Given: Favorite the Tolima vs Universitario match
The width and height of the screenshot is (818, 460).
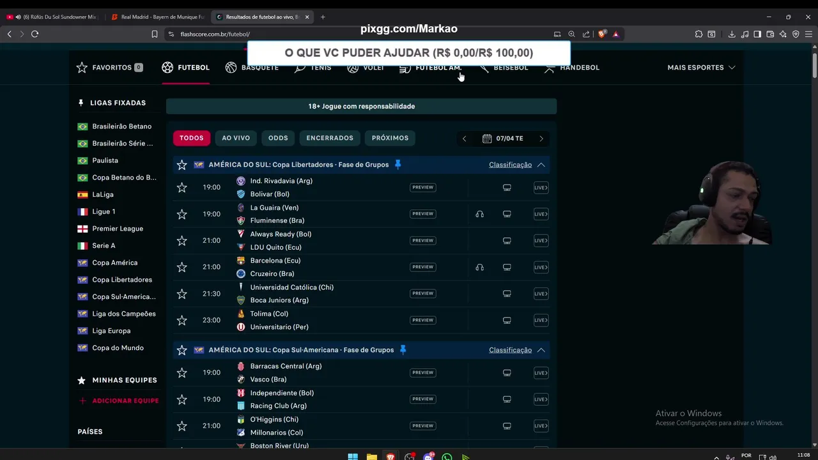Looking at the screenshot, I should [182, 320].
